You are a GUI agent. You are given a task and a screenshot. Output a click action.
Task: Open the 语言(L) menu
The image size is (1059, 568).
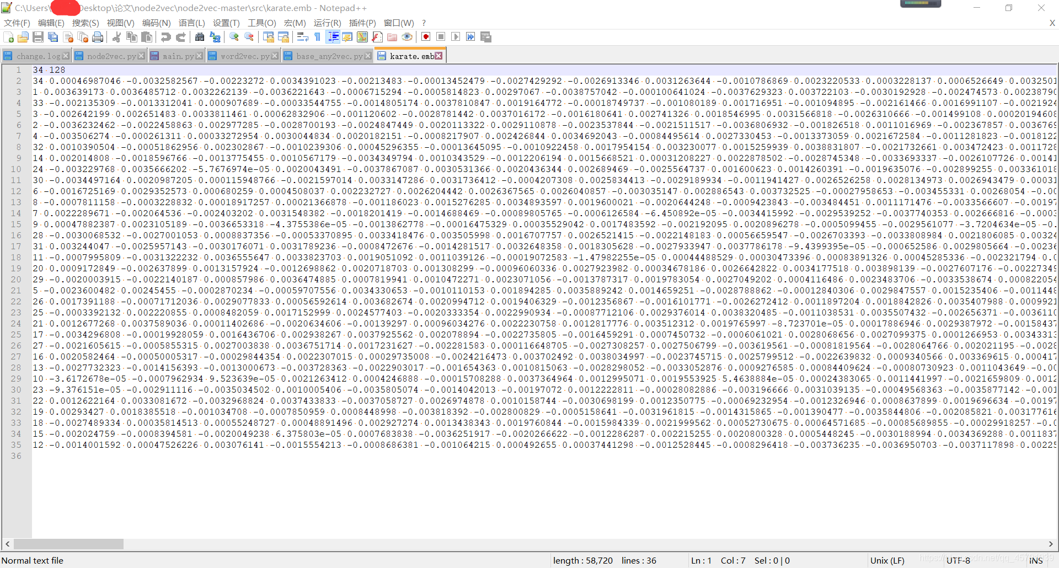pyautogui.click(x=191, y=23)
